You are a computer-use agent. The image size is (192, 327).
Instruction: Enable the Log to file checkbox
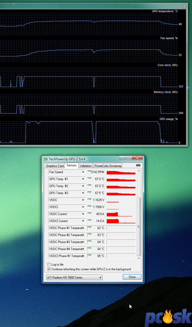[x=49, y=265]
